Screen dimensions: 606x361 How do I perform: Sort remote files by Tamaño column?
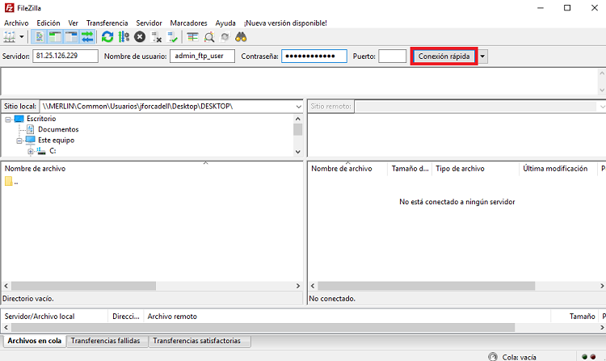(410, 169)
